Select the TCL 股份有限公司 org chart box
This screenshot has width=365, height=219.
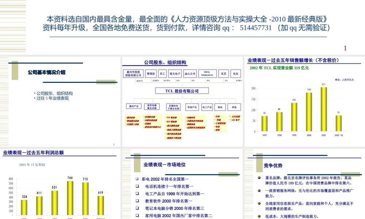[x=182, y=91]
